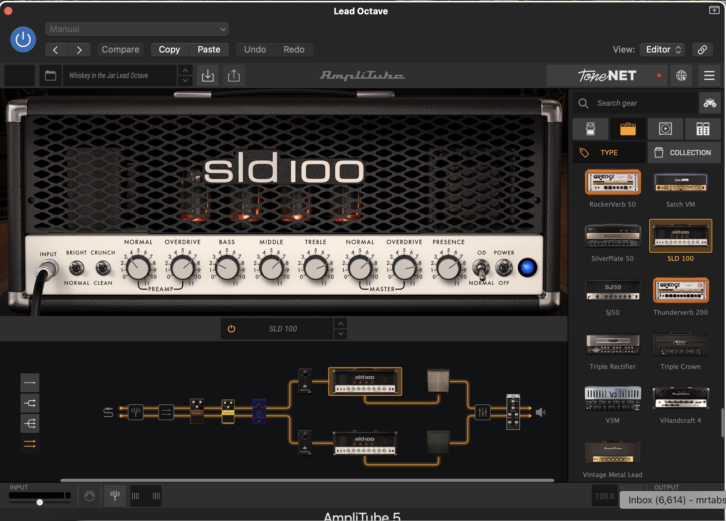Screen dimensions: 726x521
Task: Open the Manual preset dropdown
Action: click(137, 29)
